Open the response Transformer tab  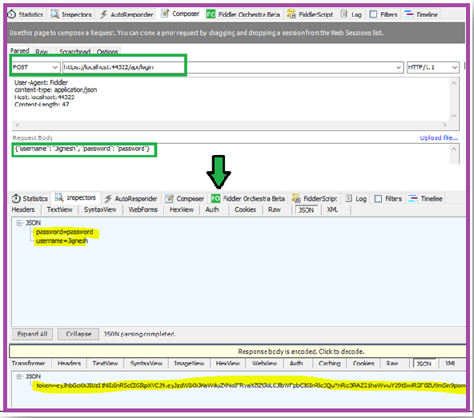click(x=28, y=364)
